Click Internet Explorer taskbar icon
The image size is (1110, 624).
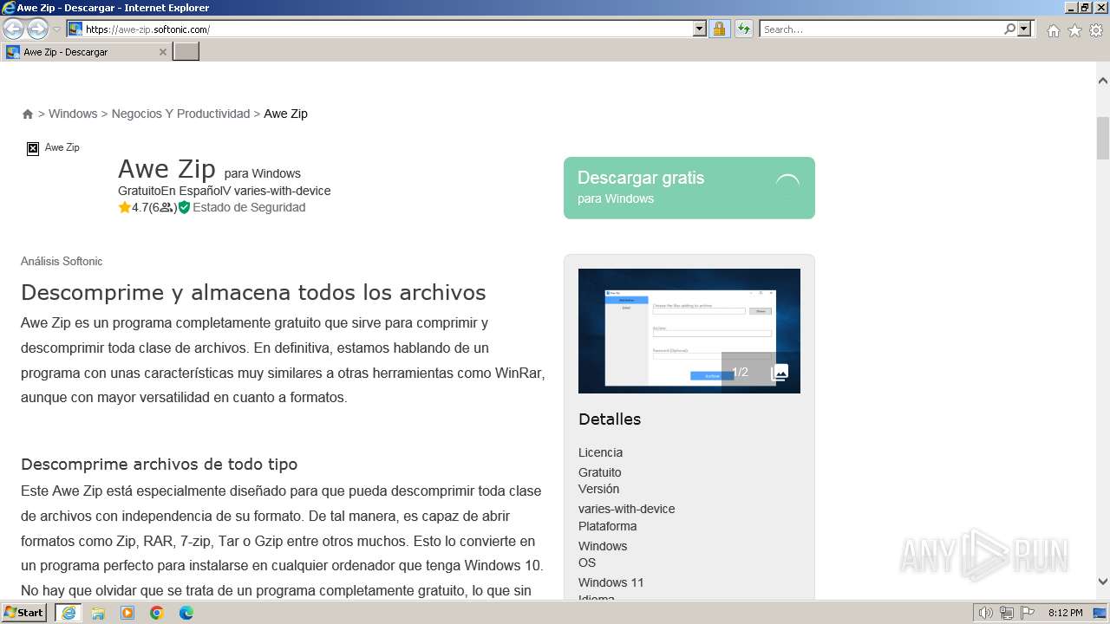pos(69,613)
